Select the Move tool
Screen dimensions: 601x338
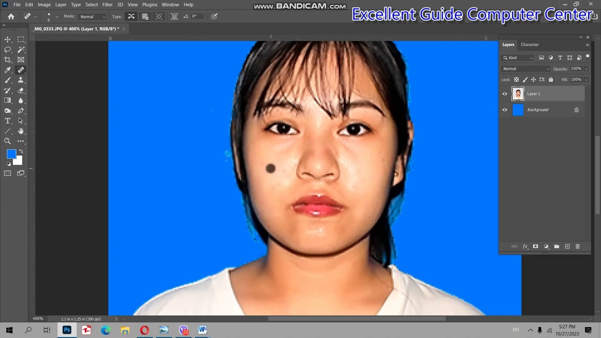pyautogui.click(x=8, y=39)
